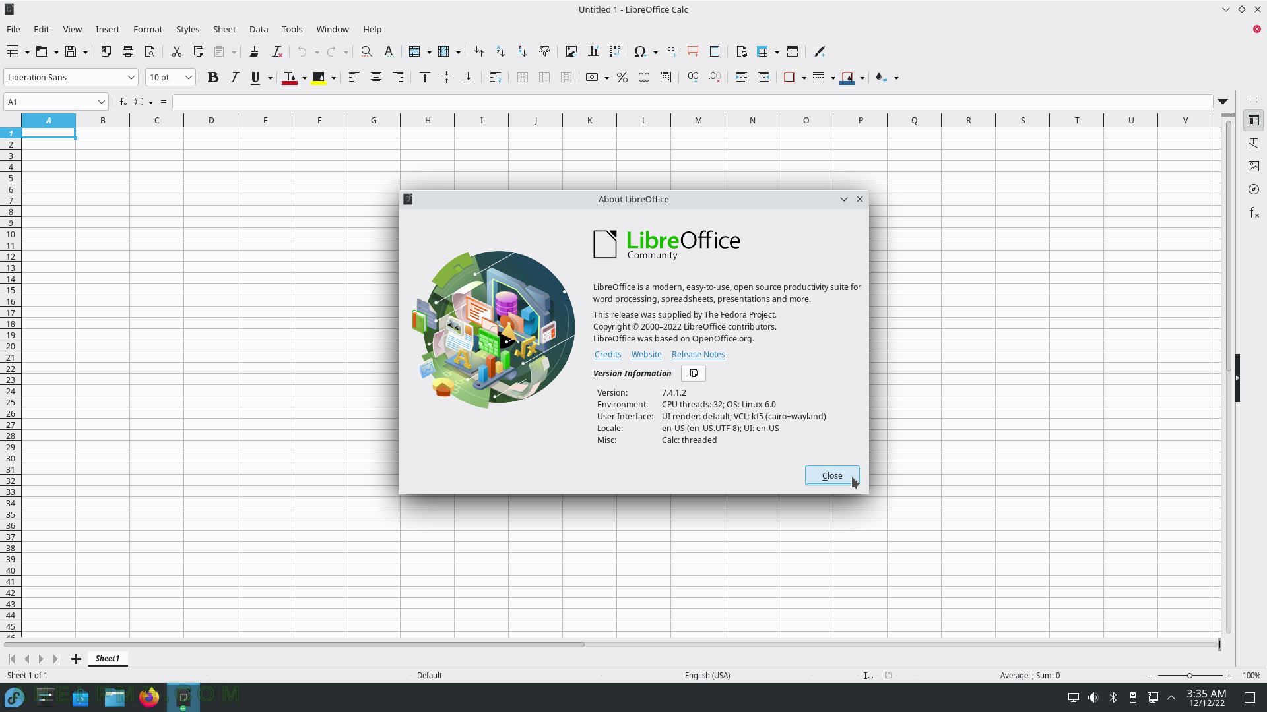Click the Clone Formatting paintbrush icon
The image size is (1267, 712).
(x=254, y=51)
